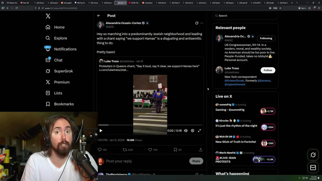Join Kirsche's live space showing +994
This screenshot has height=181, width=322.
click(268, 127)
